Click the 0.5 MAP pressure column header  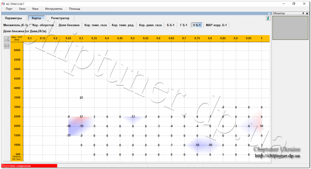pos(133,38)
